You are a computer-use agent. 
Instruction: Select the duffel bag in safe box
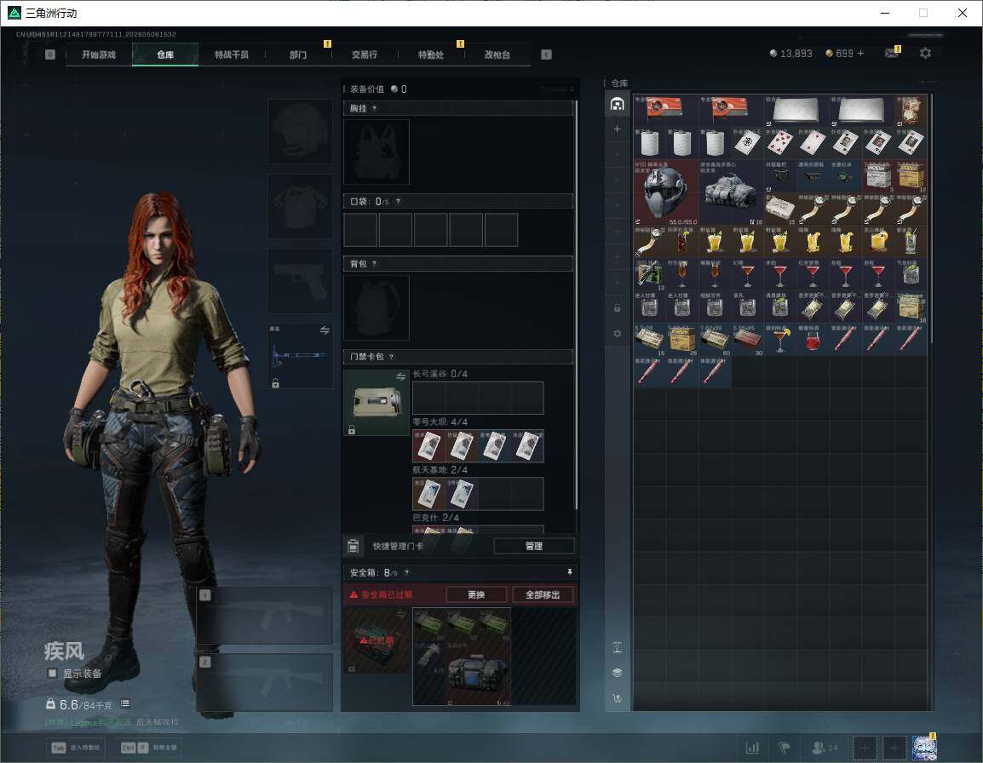tap(479, 673)
